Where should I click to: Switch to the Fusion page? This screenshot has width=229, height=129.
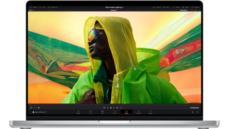(114, 112)
